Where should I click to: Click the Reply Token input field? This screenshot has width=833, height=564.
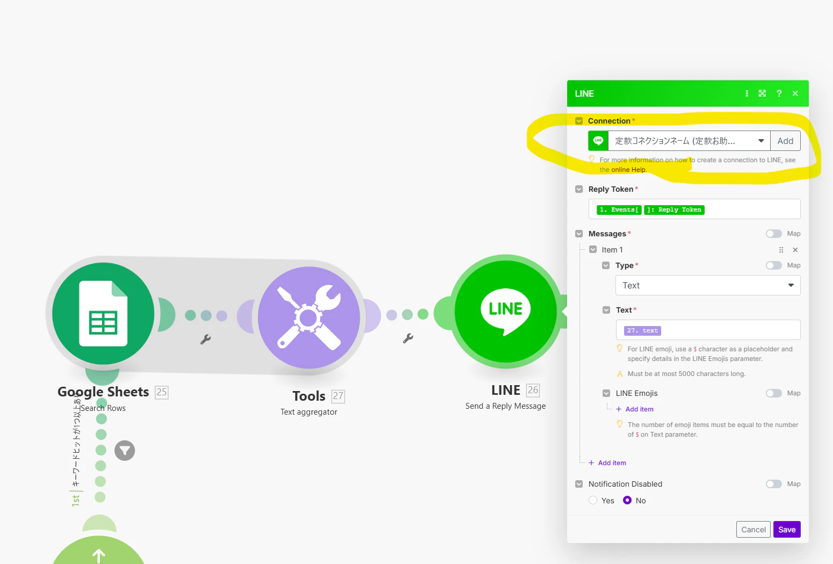(x=694, y=209)
